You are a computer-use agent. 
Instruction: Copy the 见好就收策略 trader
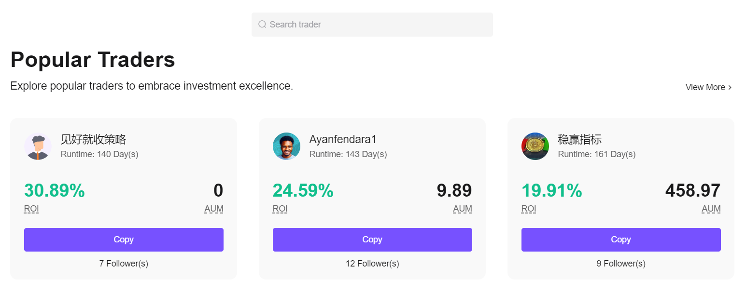[x=124, y=240]
